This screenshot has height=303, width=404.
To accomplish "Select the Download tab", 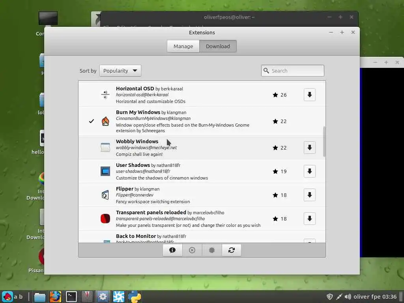I will [x=218, y=47].
